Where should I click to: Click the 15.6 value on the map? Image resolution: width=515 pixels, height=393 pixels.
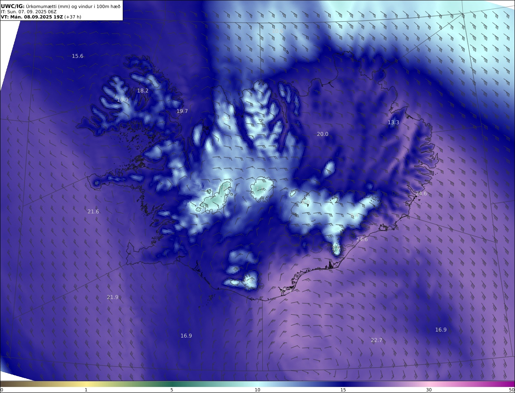78,56
